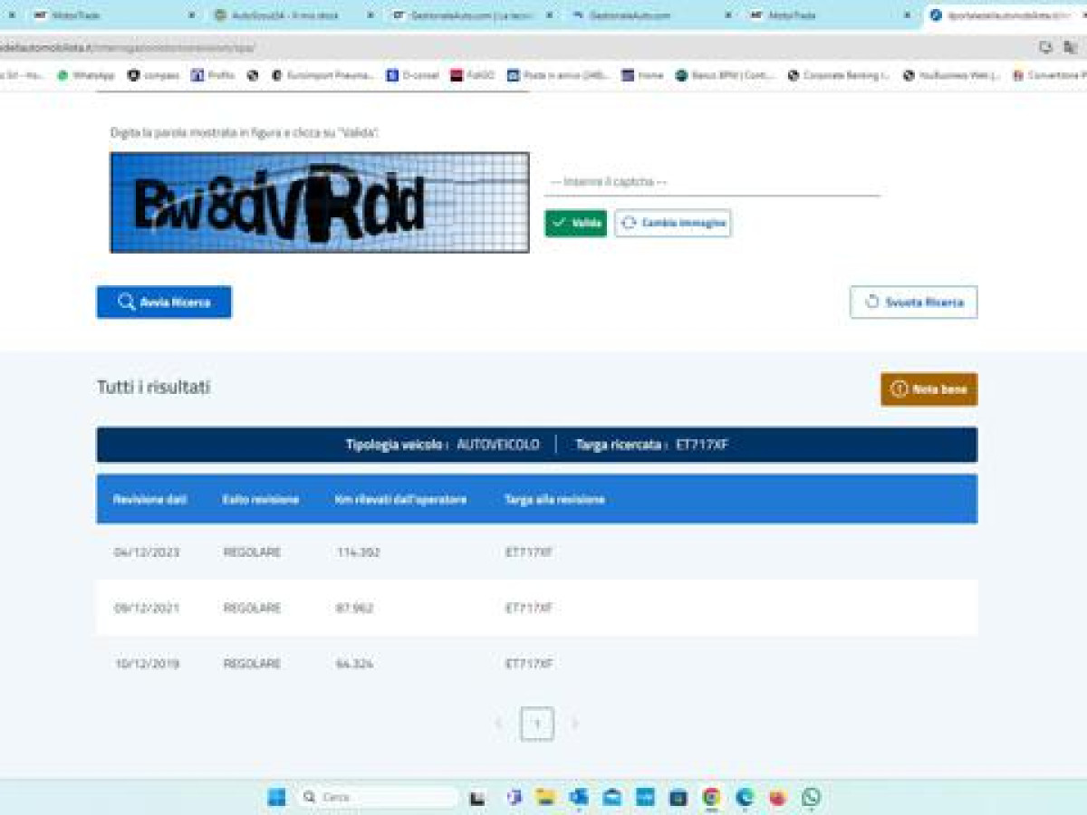Click the next page arrow in pagination

pyautogui.click(x=574, y=724)
